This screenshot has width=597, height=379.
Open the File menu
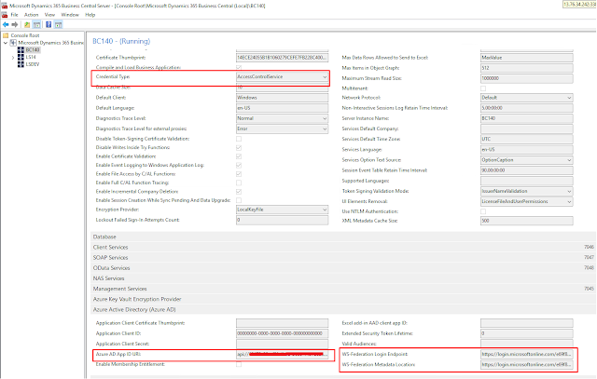pyautogui.click(x=15, y=15)
